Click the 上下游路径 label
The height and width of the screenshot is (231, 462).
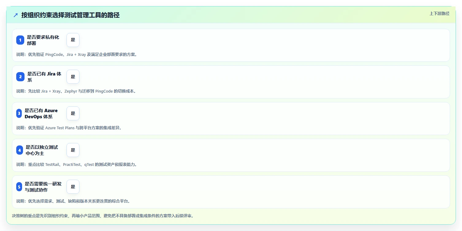tap(439, 13)
